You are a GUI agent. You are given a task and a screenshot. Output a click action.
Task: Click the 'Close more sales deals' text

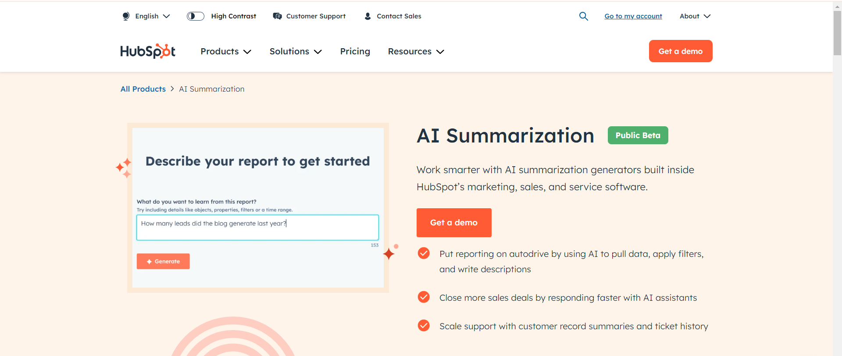tap(568, 298)
